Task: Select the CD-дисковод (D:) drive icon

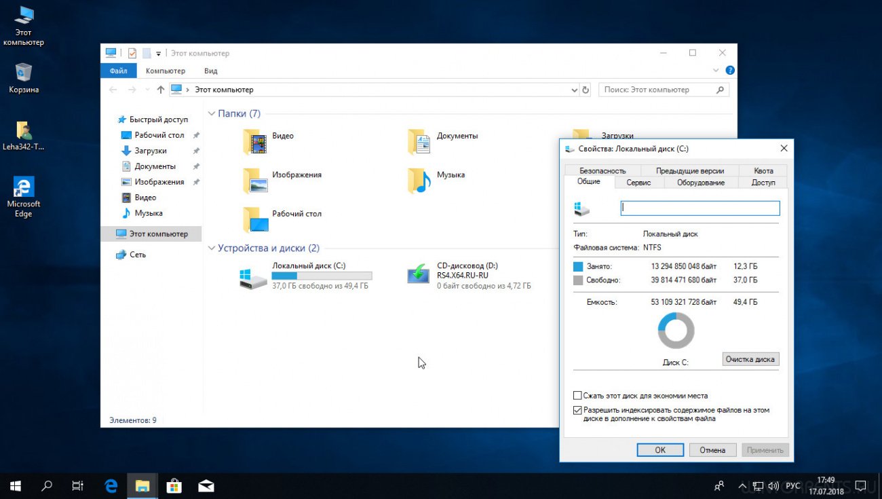Action: tap(418, 274)
